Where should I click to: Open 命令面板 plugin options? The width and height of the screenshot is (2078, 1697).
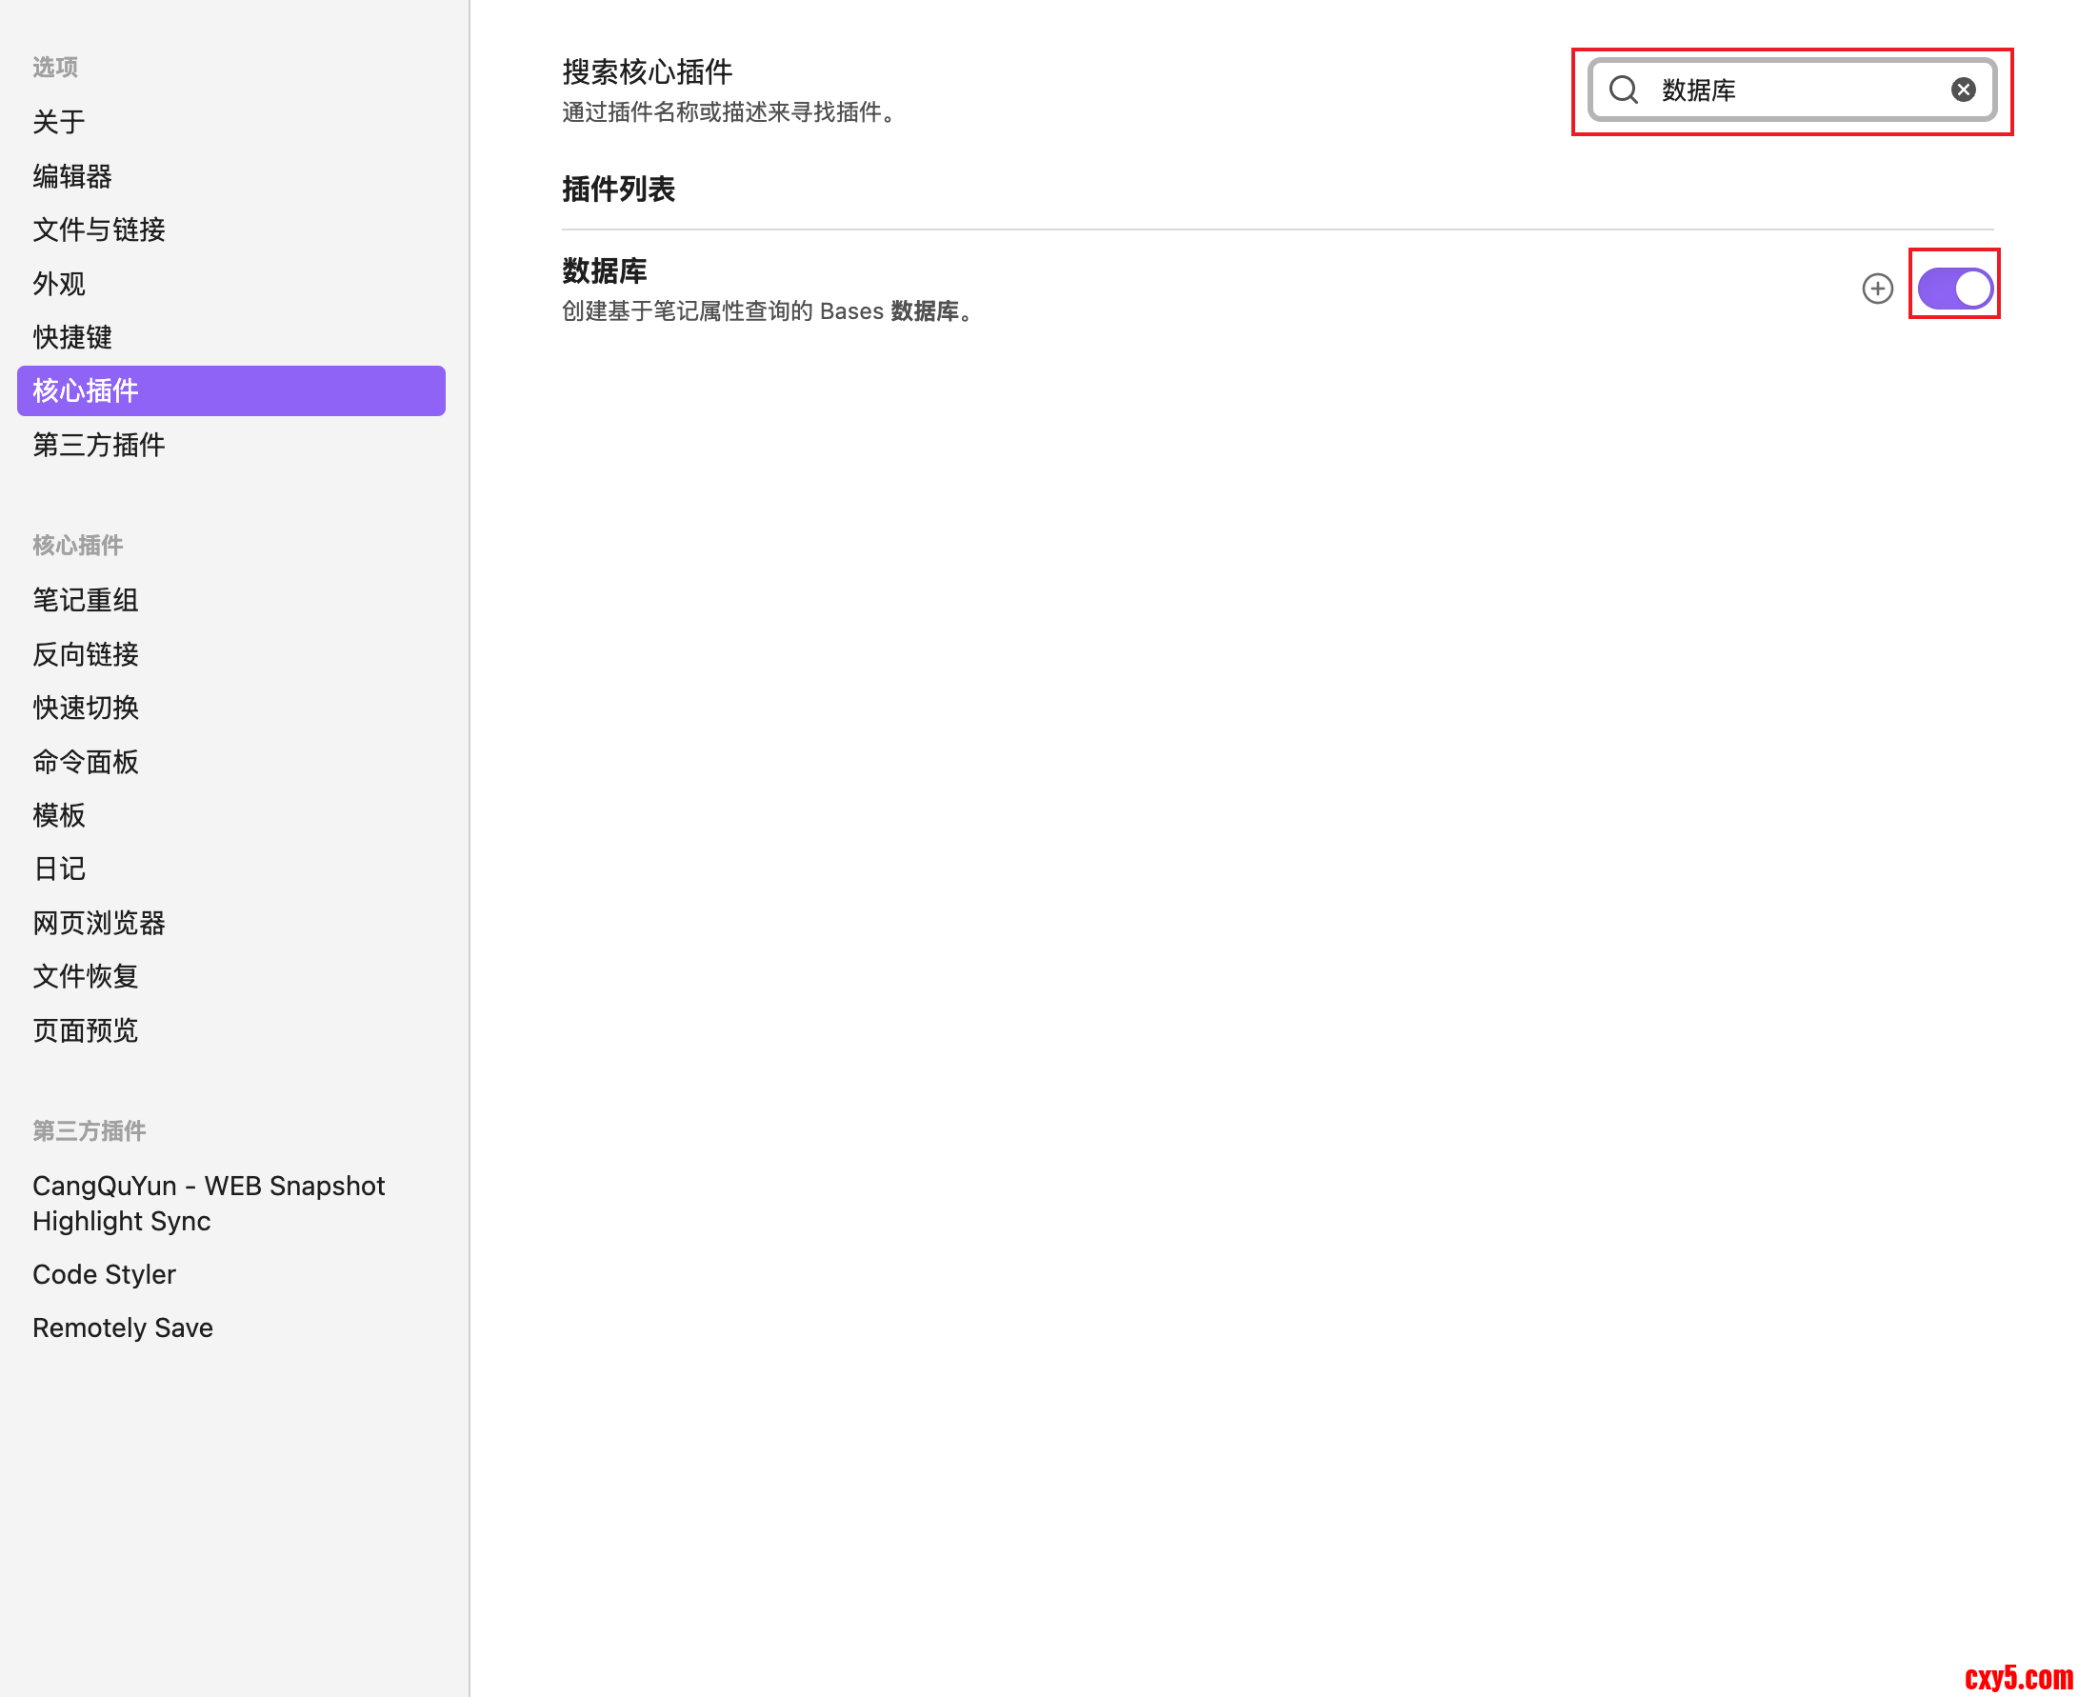pyautogui.click(x=85, y=762)
